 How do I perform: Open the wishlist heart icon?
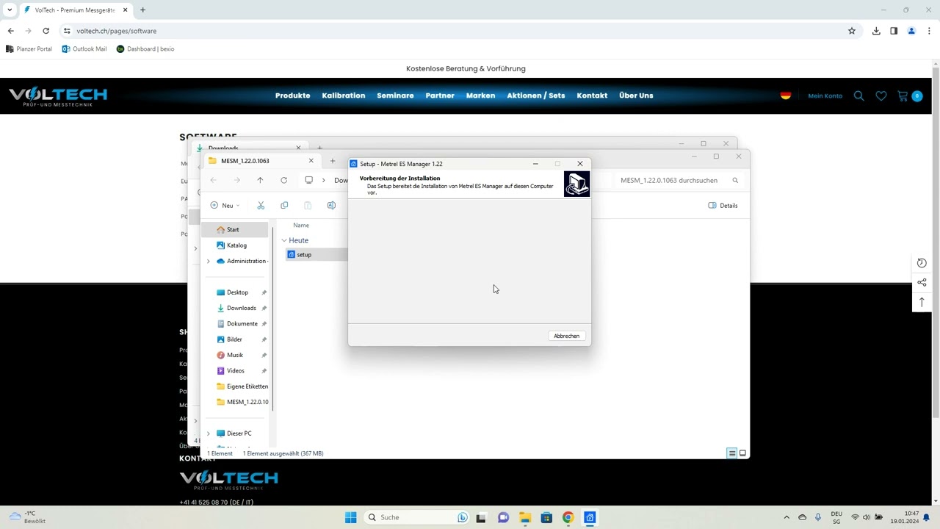point(881,96)
